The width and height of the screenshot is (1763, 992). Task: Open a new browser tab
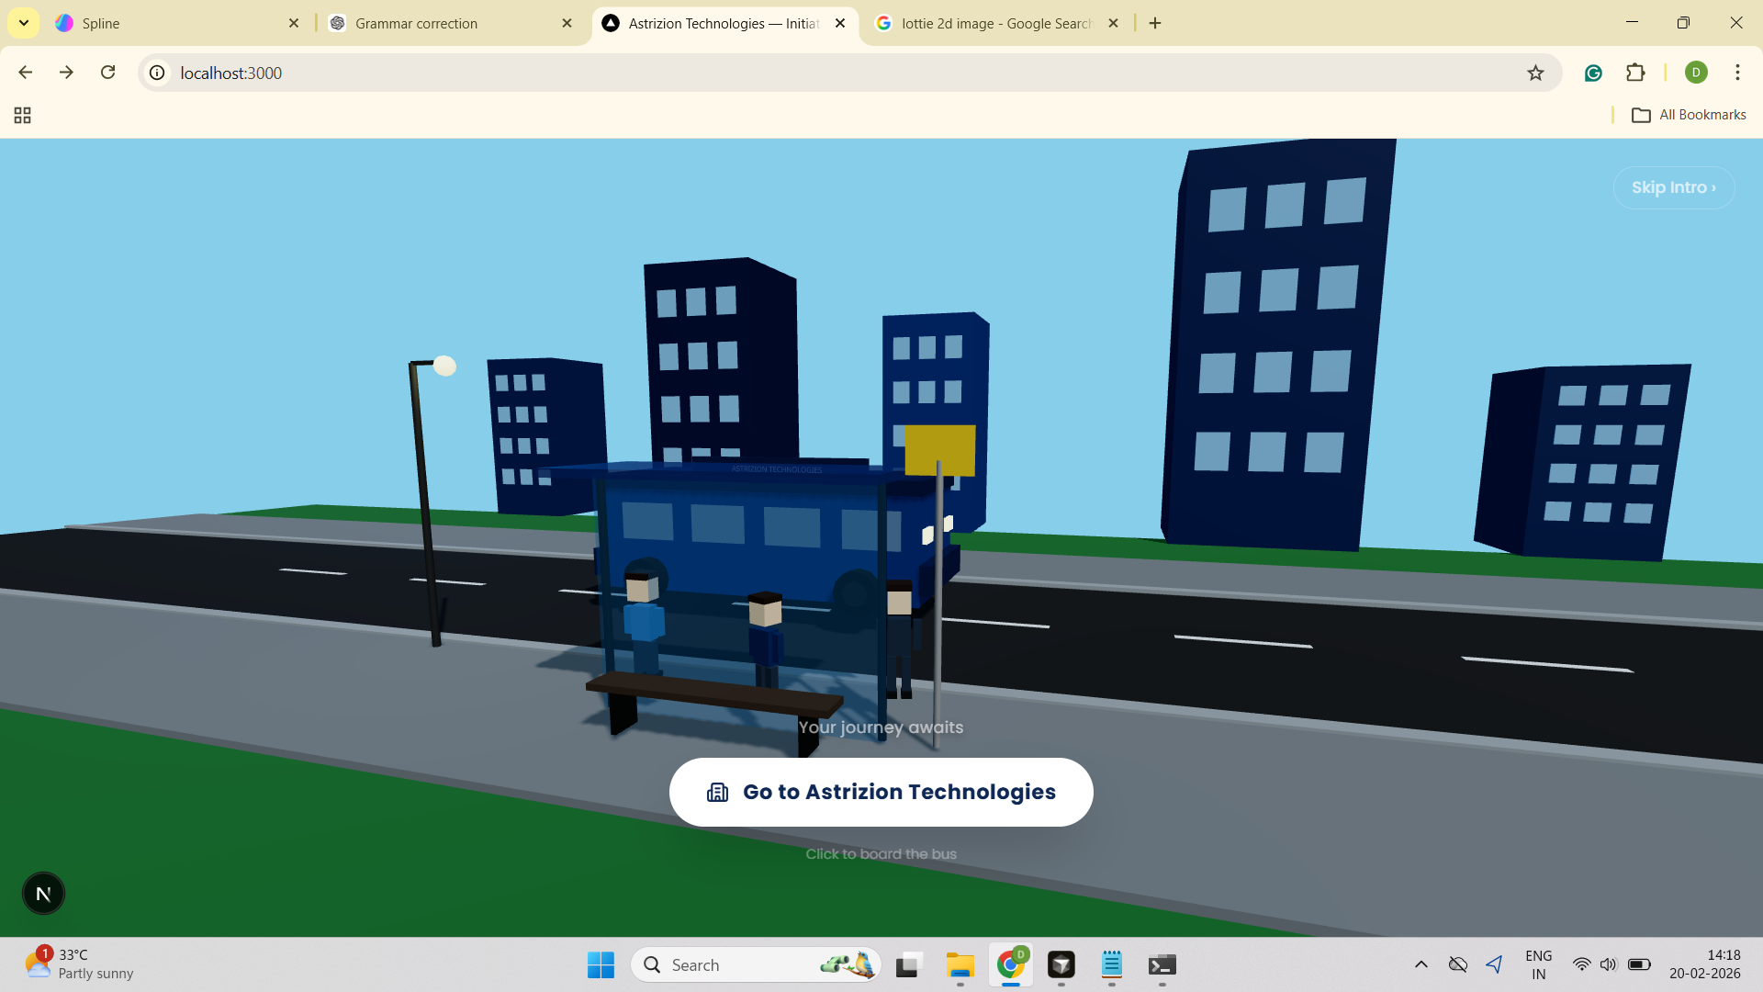(1155, 23)
